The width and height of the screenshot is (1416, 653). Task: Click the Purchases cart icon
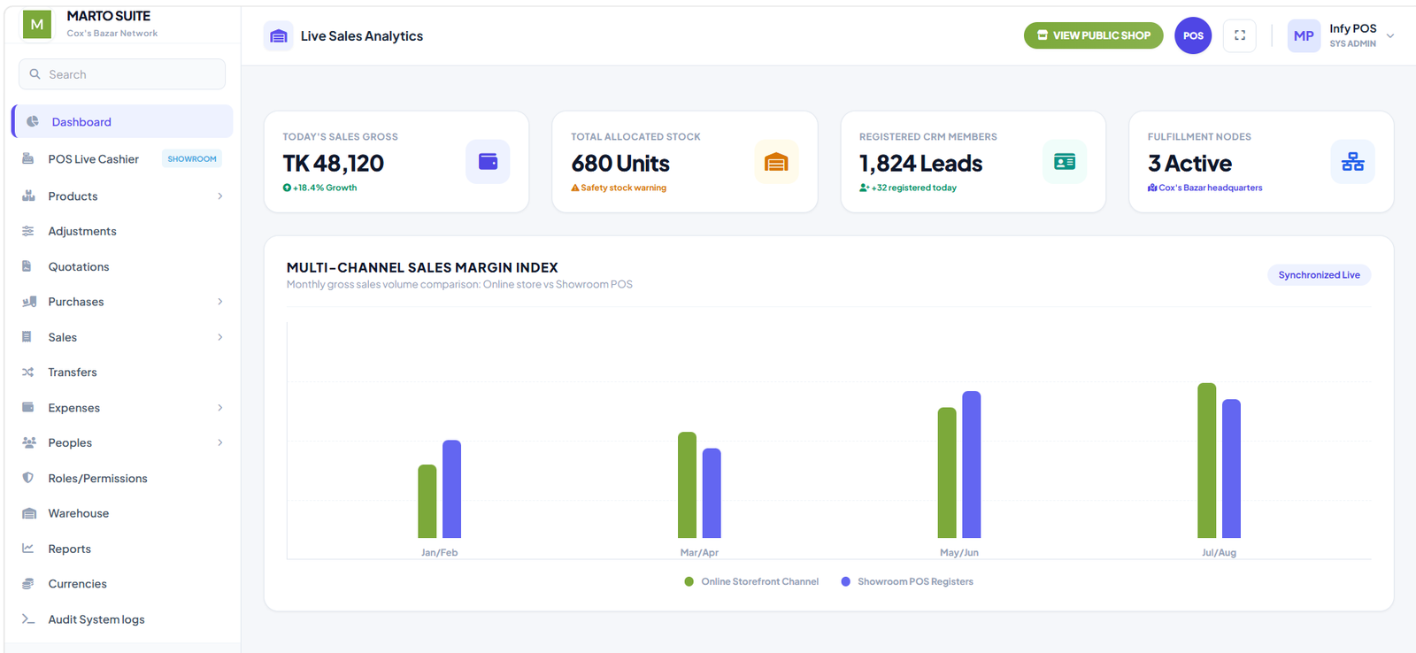click(29, 302)
